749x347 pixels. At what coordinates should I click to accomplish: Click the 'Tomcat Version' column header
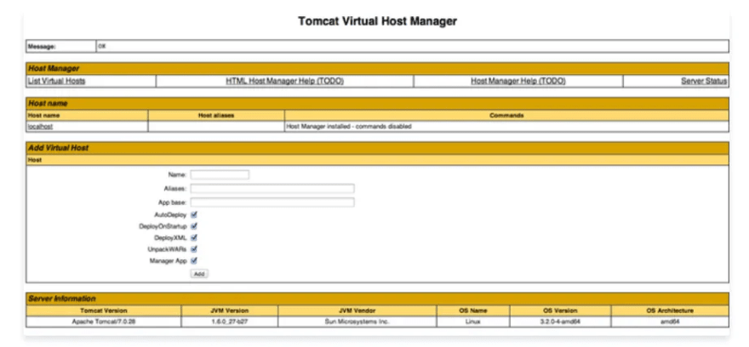(x=104, y=310)
